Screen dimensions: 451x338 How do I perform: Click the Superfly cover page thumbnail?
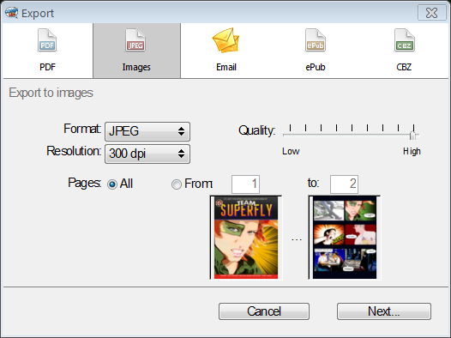pyautogui.click(x=246, y=238)
